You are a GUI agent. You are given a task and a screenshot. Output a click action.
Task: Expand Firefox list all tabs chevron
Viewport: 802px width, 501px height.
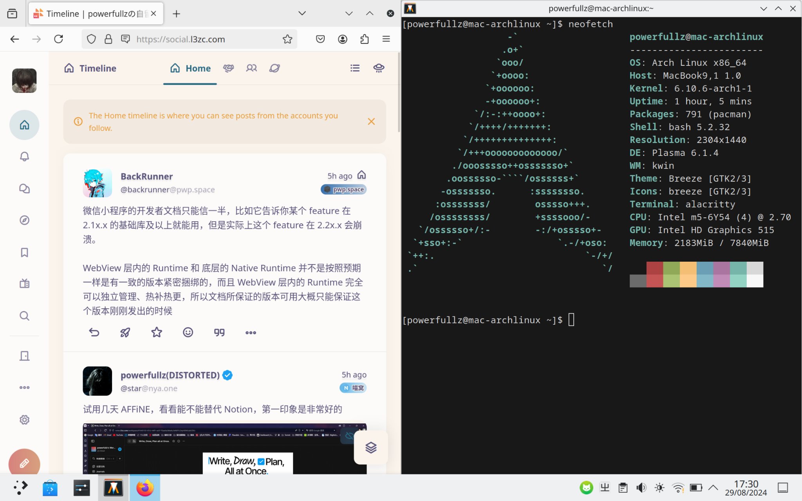(x=302, y=13)
